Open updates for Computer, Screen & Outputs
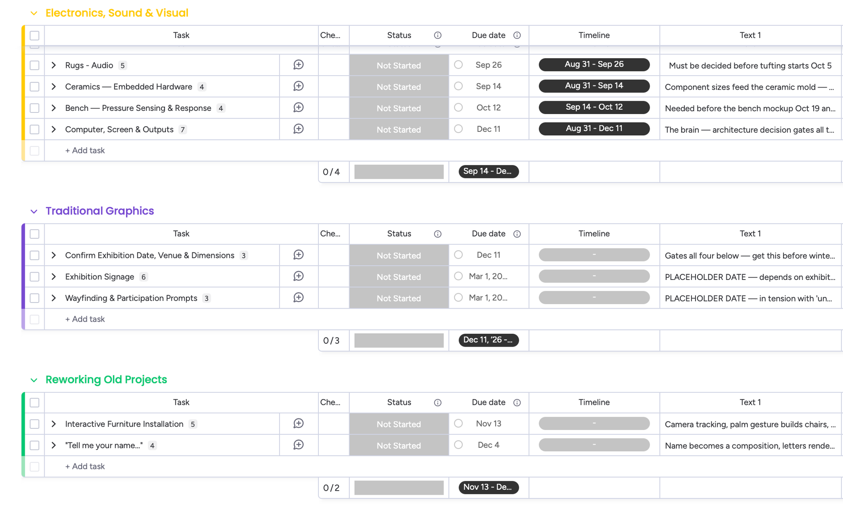Image resolution: width=843 pixels, height=506 pixels. (299, 129)
